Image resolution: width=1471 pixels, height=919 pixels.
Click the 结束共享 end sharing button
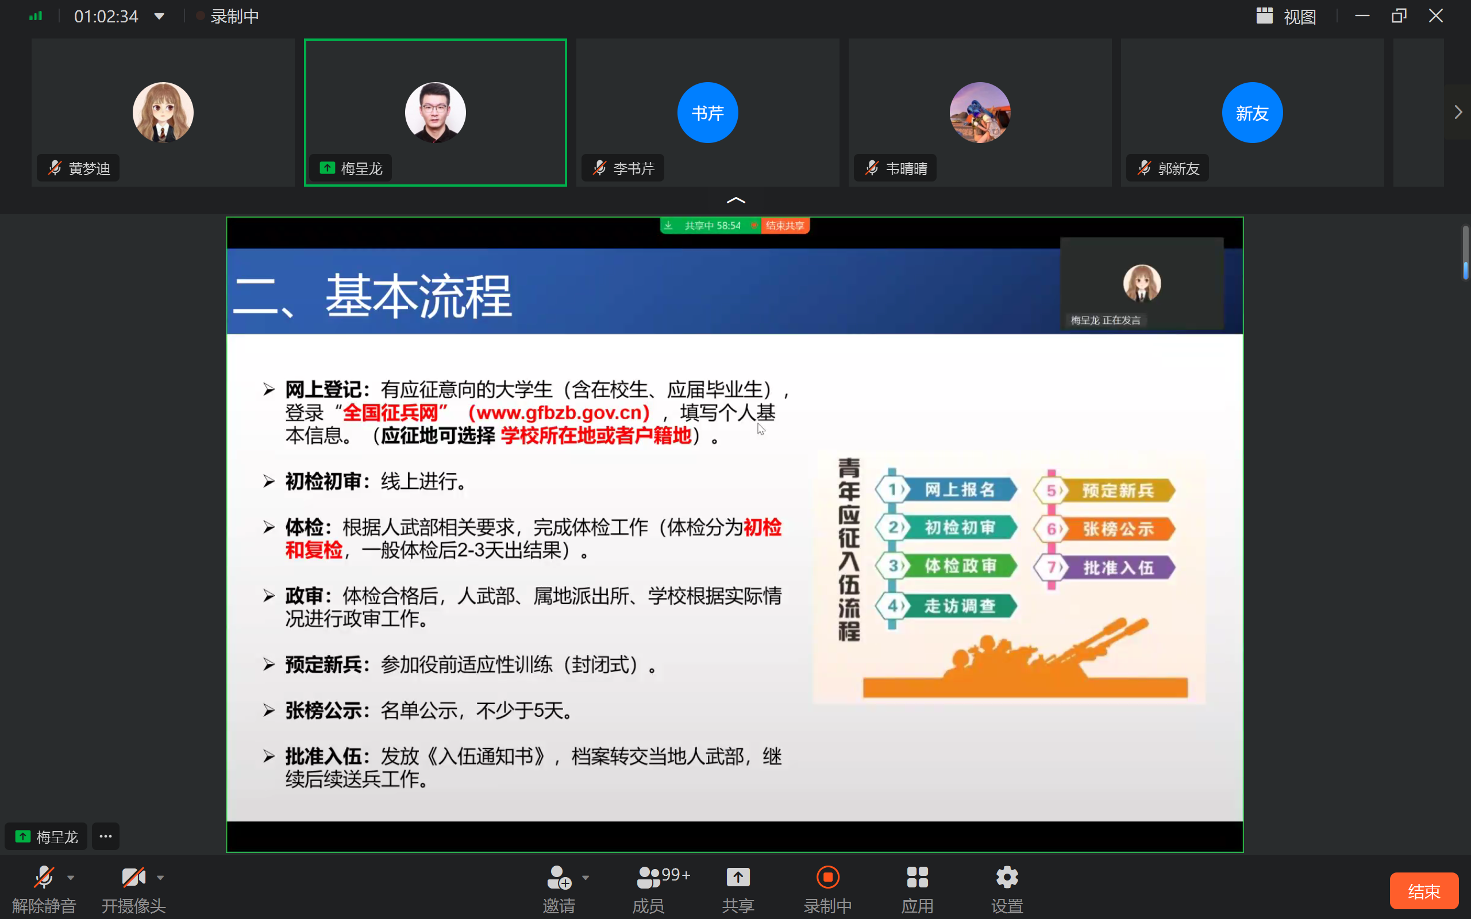pos(785,226)
